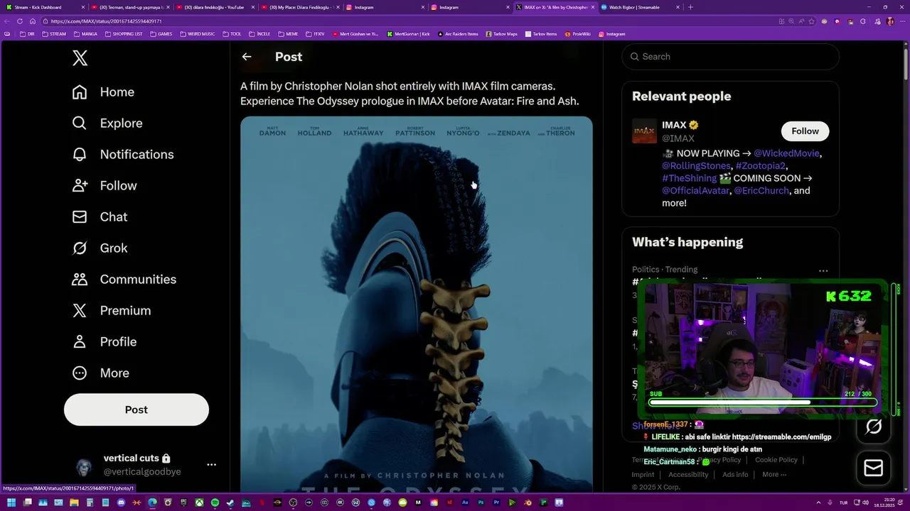This screenshot has height=511, width=910.
Task: Open the MEME bookmarks folder
Action: pos(288,34)
